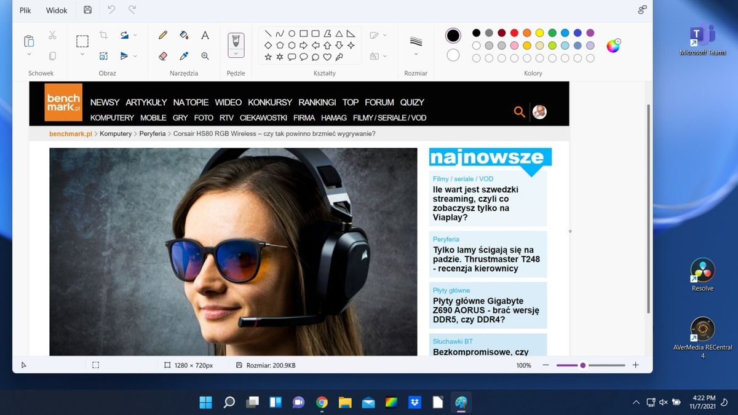Select secondary color 2 (white circle)
The height and width of the screenshot is (415, 738).
tap(453, 55)
